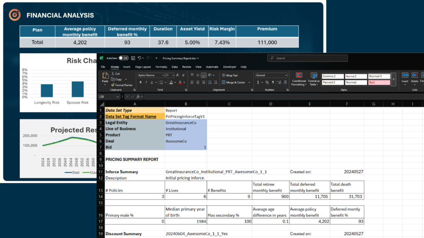This screenshot has height=238, width=424.
Task: Open the font color dropdown arrow
Action: tap(184, 82)
